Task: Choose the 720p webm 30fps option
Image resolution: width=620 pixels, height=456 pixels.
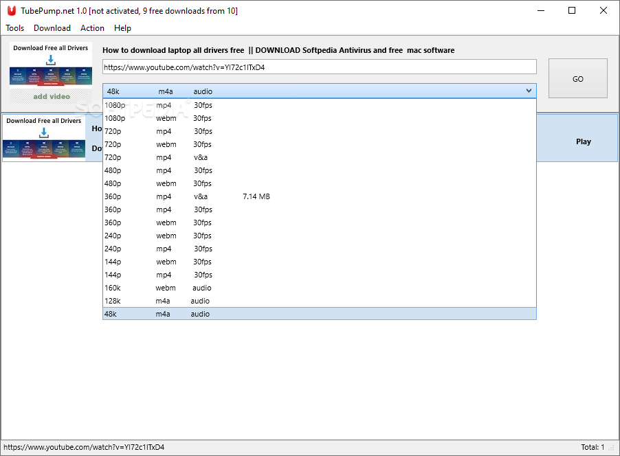Action: point(320,144)
